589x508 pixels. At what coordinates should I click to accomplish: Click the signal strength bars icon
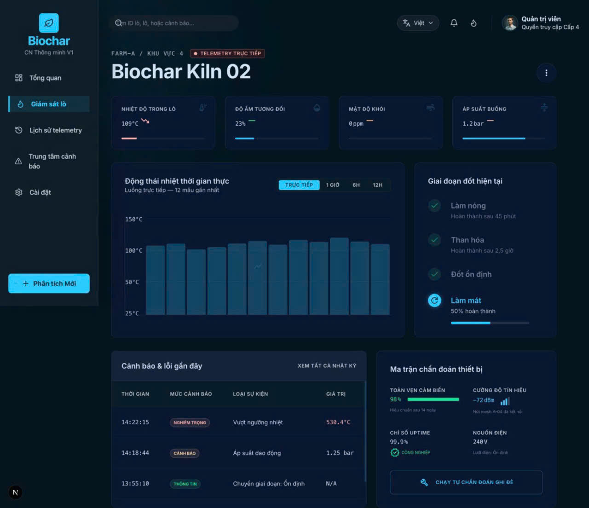[x=505, y=401]
